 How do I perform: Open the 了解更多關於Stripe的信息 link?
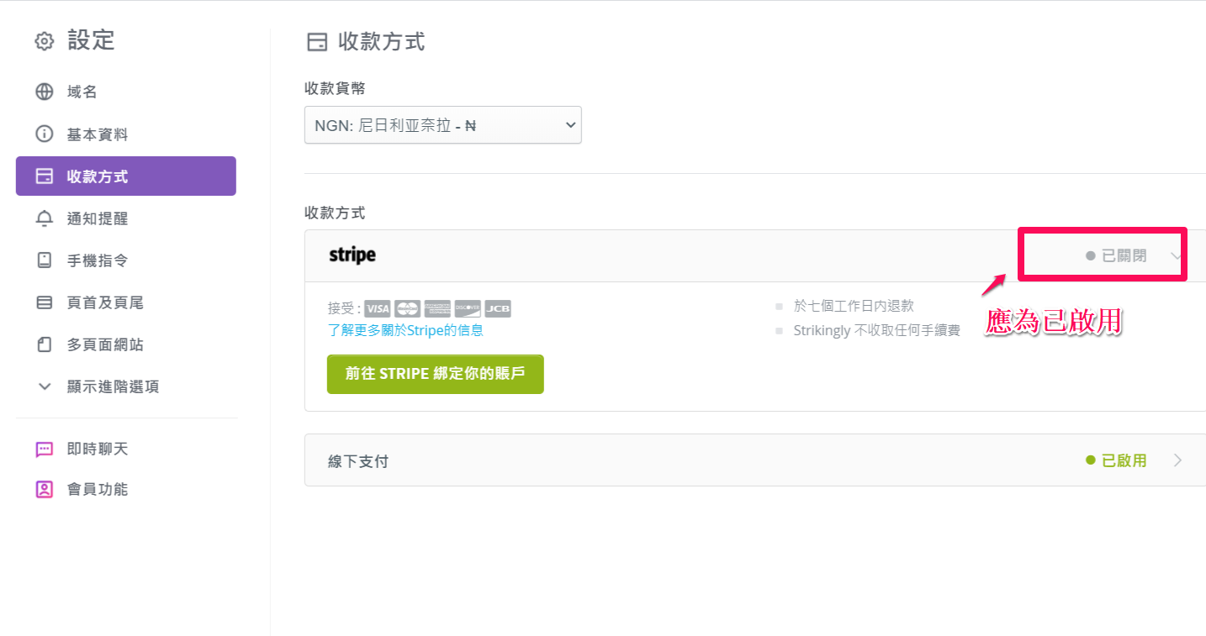click(x=405, y=330)
